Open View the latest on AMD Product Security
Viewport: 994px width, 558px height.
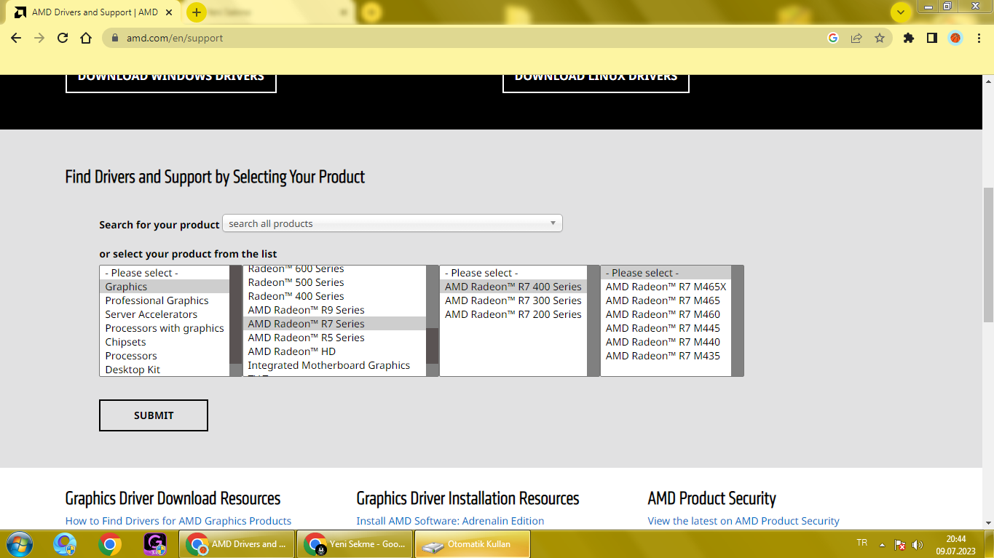pos(743,521)
